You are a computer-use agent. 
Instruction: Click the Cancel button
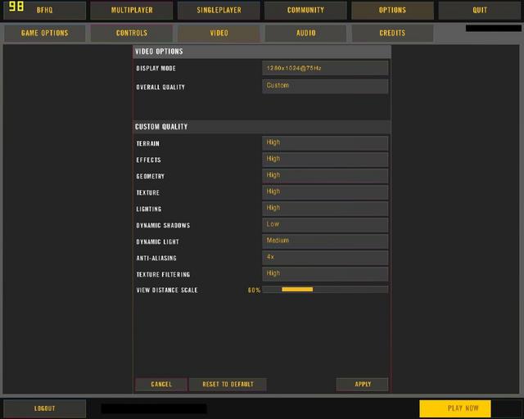(161, 385)
